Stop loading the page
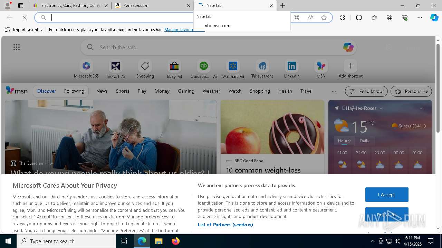This screenshot has width=442, height=248. point(25,18)
